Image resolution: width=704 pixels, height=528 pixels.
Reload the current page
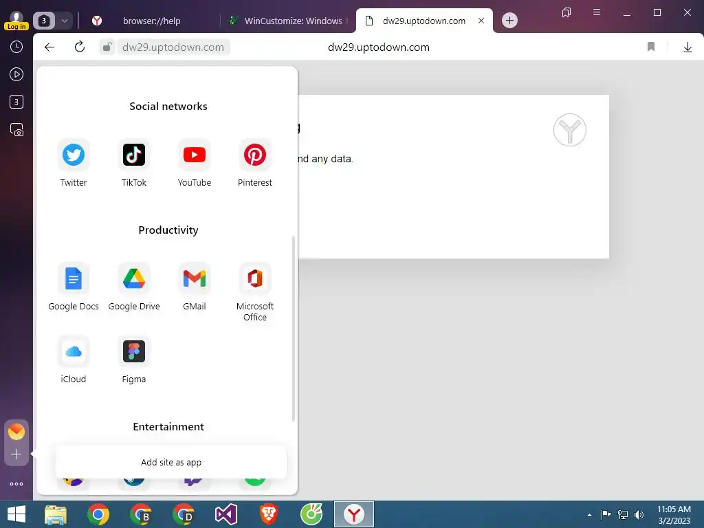pos(80,47)
